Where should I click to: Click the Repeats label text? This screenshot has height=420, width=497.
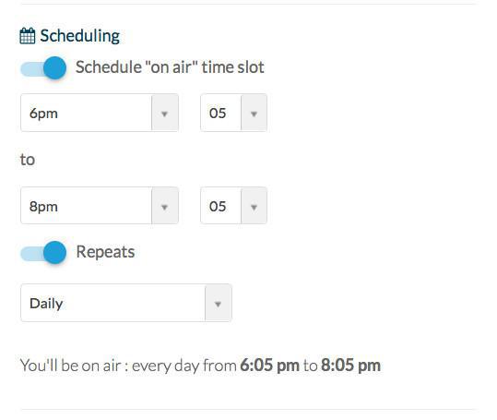tap(105, 252)
